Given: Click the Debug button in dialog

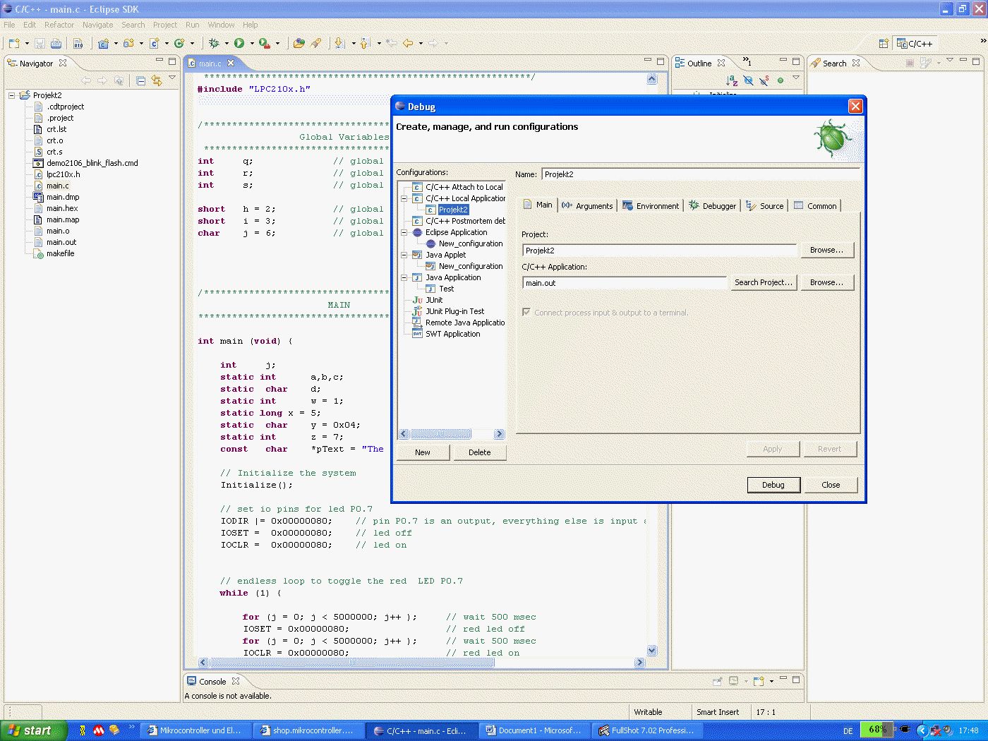Looking at the screenshot, I should tap(773, 485).
